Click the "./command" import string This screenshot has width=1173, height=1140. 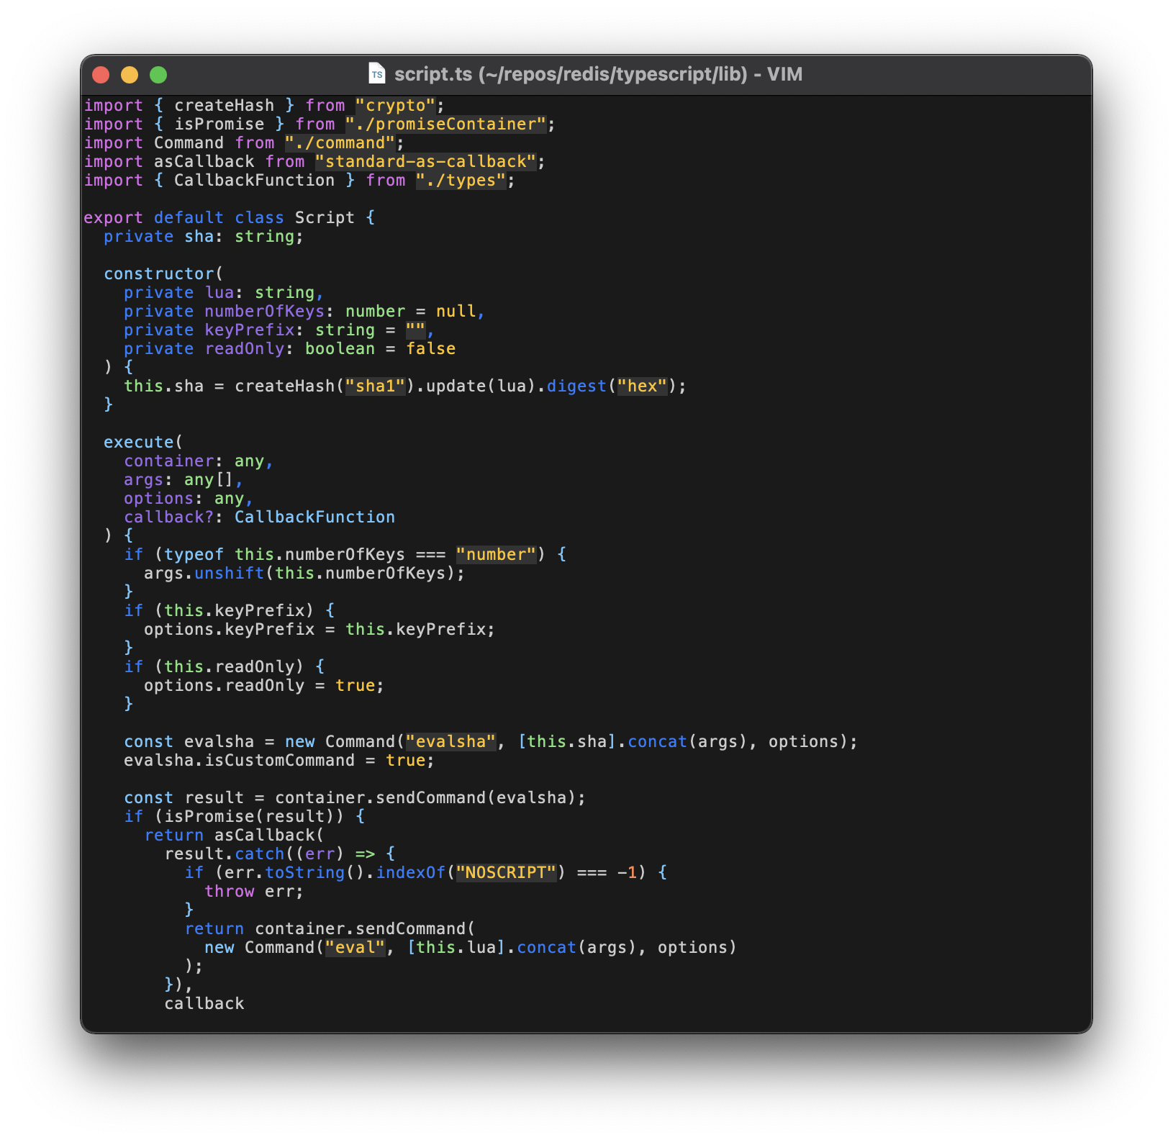point(340,143)
